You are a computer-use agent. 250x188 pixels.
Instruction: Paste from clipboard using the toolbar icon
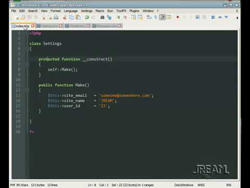pos(78,17)
